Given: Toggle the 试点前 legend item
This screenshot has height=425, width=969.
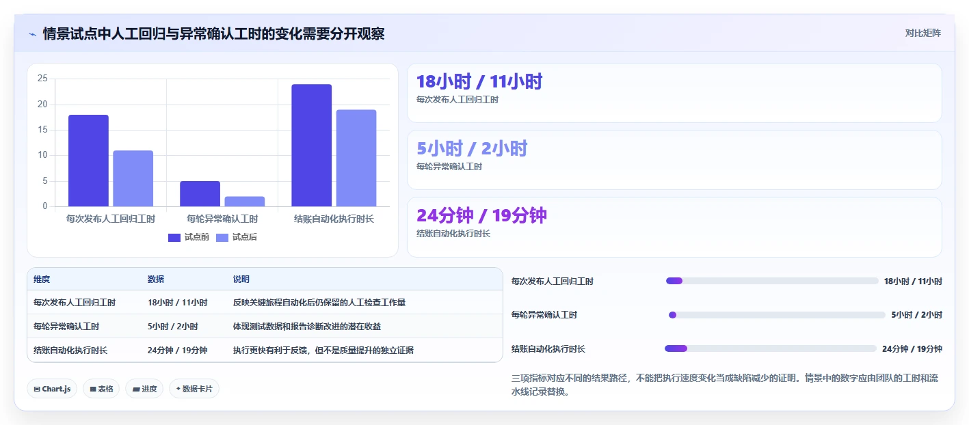Looking at the screenshot, I should click(189, 237).
